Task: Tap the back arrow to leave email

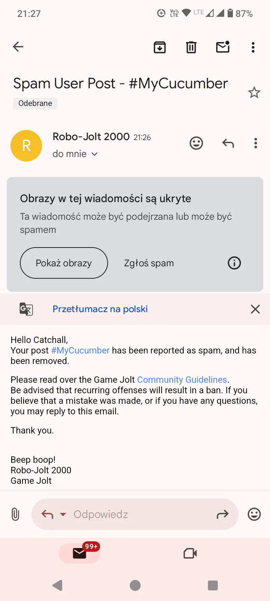Action: click(18, 47)
